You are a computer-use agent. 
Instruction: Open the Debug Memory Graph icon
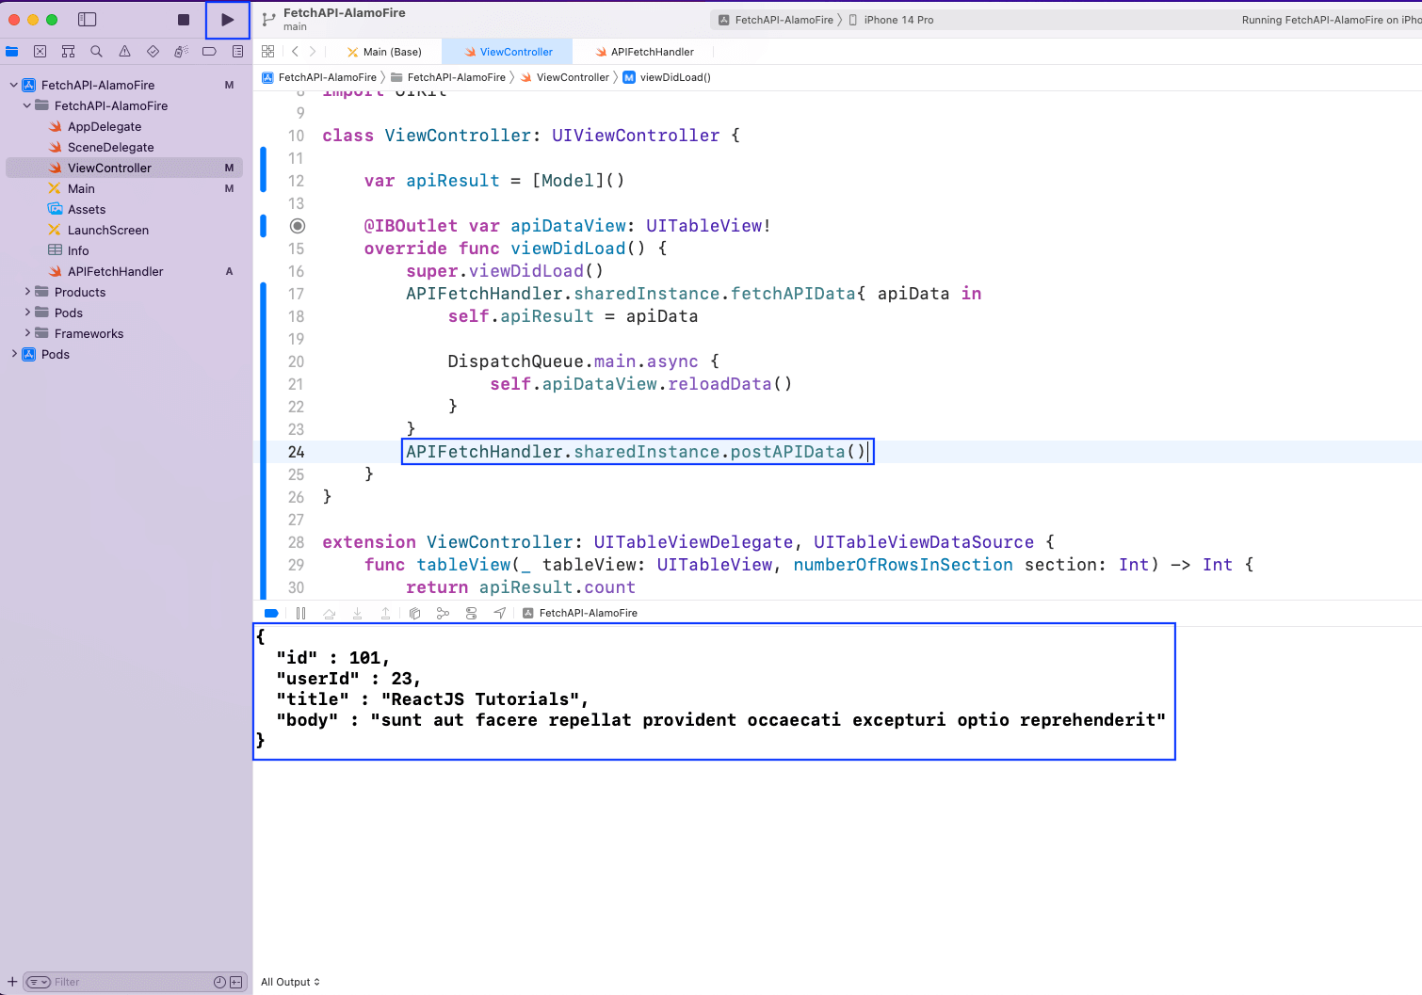coord(443,613)
